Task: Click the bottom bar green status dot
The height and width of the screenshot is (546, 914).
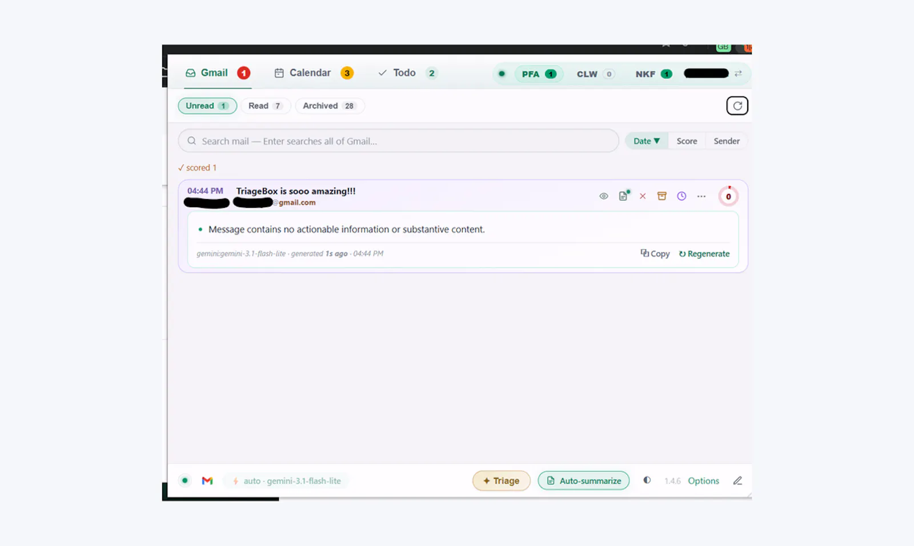Action: point(185,480)
